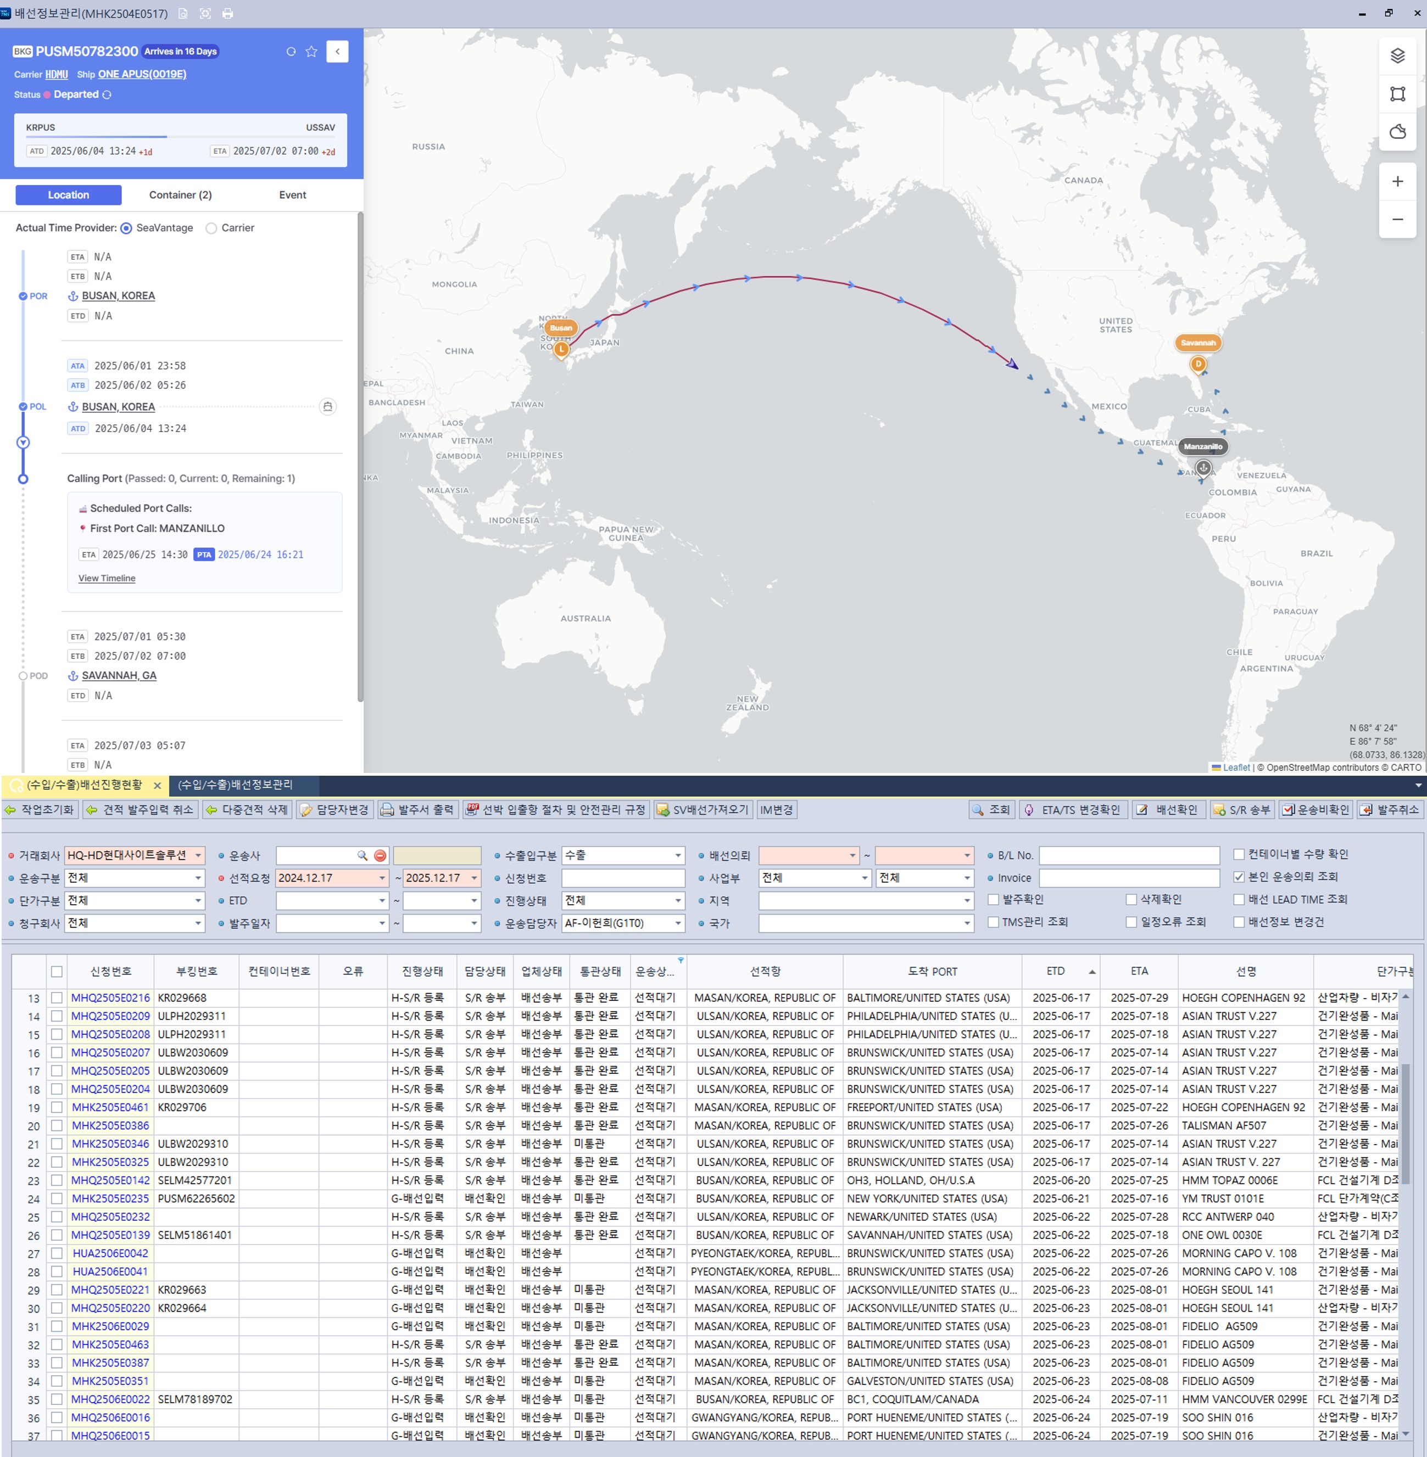Favorite the booking with the star icon
The width and height of the screenshot is (1427, 1457).
click(x=312, y=52)
